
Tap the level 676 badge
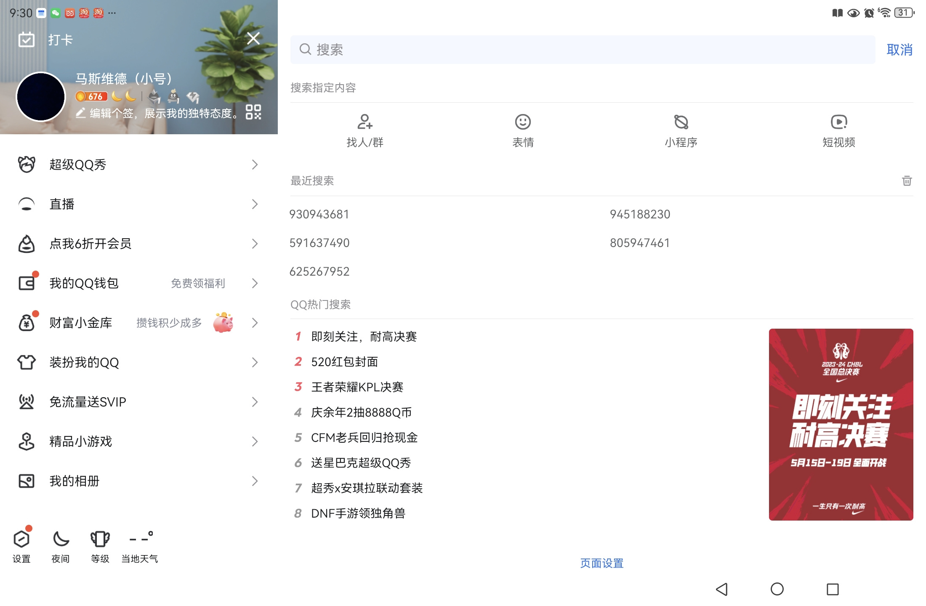(x=91, y=96)
